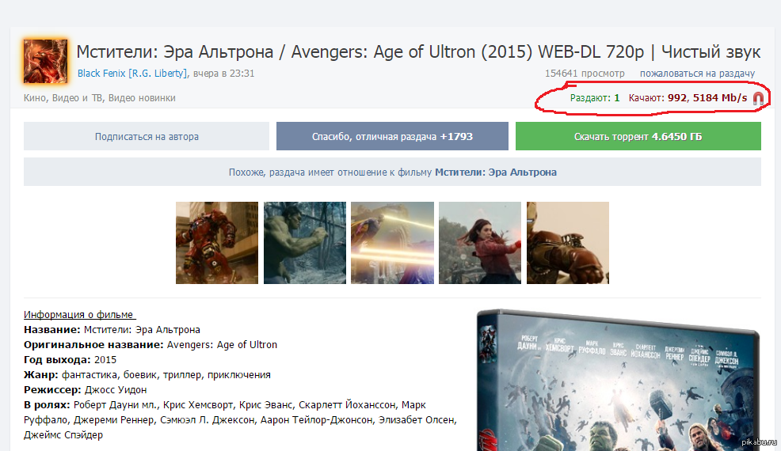Click the Avengers DVD cover poster
The width and height of the screenshot is (781, 451).
618,380
